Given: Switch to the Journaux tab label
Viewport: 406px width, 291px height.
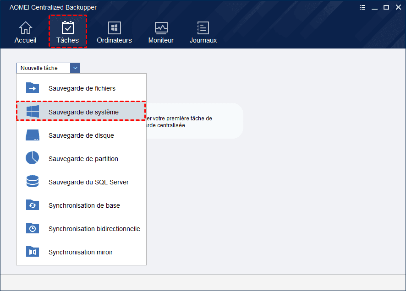Looking at the screenshot, I should (203, 40).
